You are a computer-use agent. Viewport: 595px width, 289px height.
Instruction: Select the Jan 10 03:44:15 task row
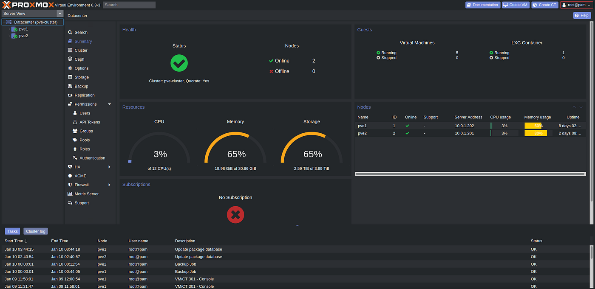(296, 249)
